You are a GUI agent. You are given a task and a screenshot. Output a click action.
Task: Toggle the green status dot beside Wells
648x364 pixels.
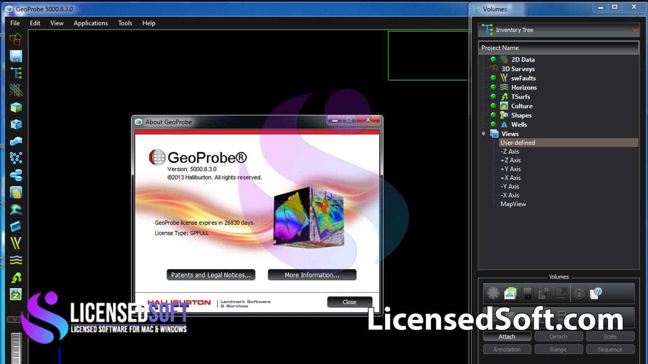pyautogui.click(x=493, y=125)
